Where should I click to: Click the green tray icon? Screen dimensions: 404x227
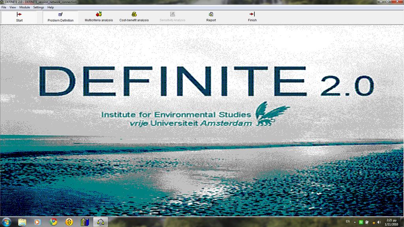361,222
